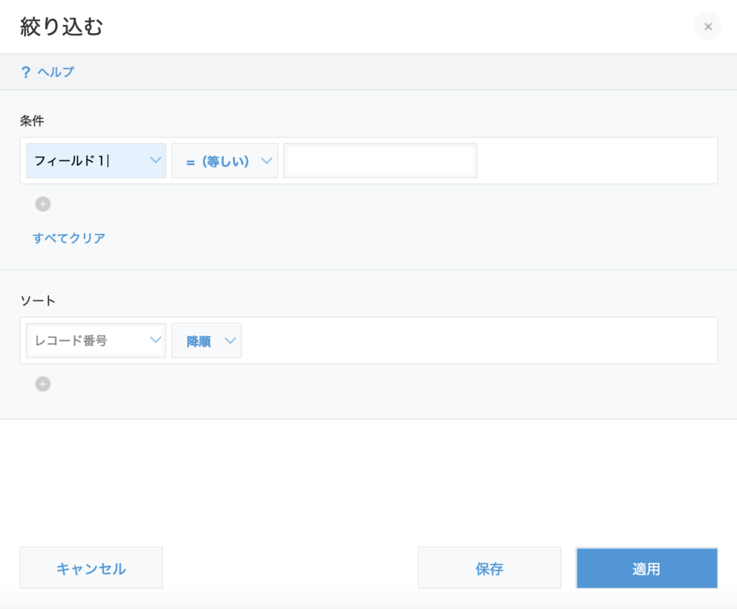Screen dimensions: 737x609
Task: Click the chevron arrow beside 降順
Action: (x=230, y=340)
